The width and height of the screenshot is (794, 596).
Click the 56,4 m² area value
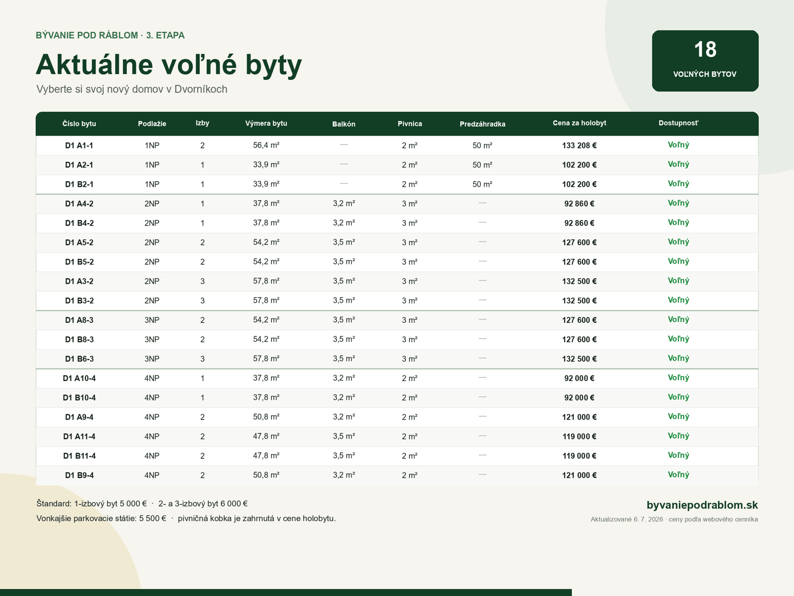point(266,145)
